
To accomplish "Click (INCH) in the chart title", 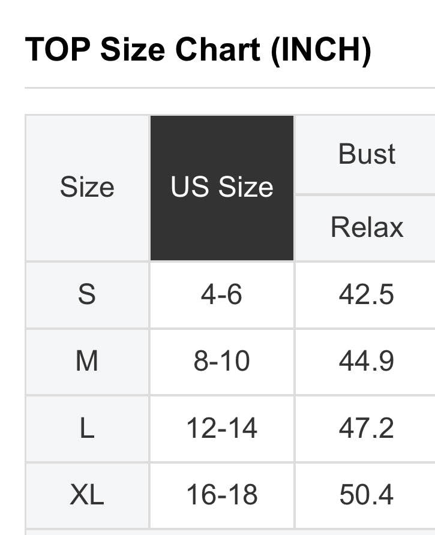I will (x=321, y=50).
